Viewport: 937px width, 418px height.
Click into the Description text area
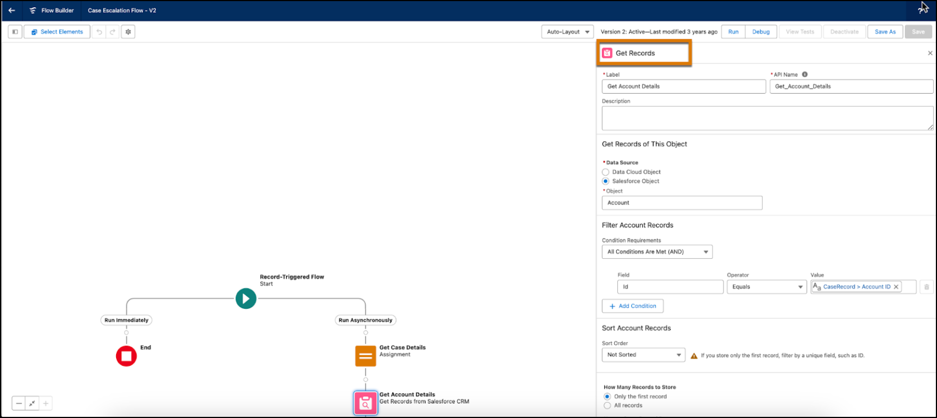click(x=768, y=118)
